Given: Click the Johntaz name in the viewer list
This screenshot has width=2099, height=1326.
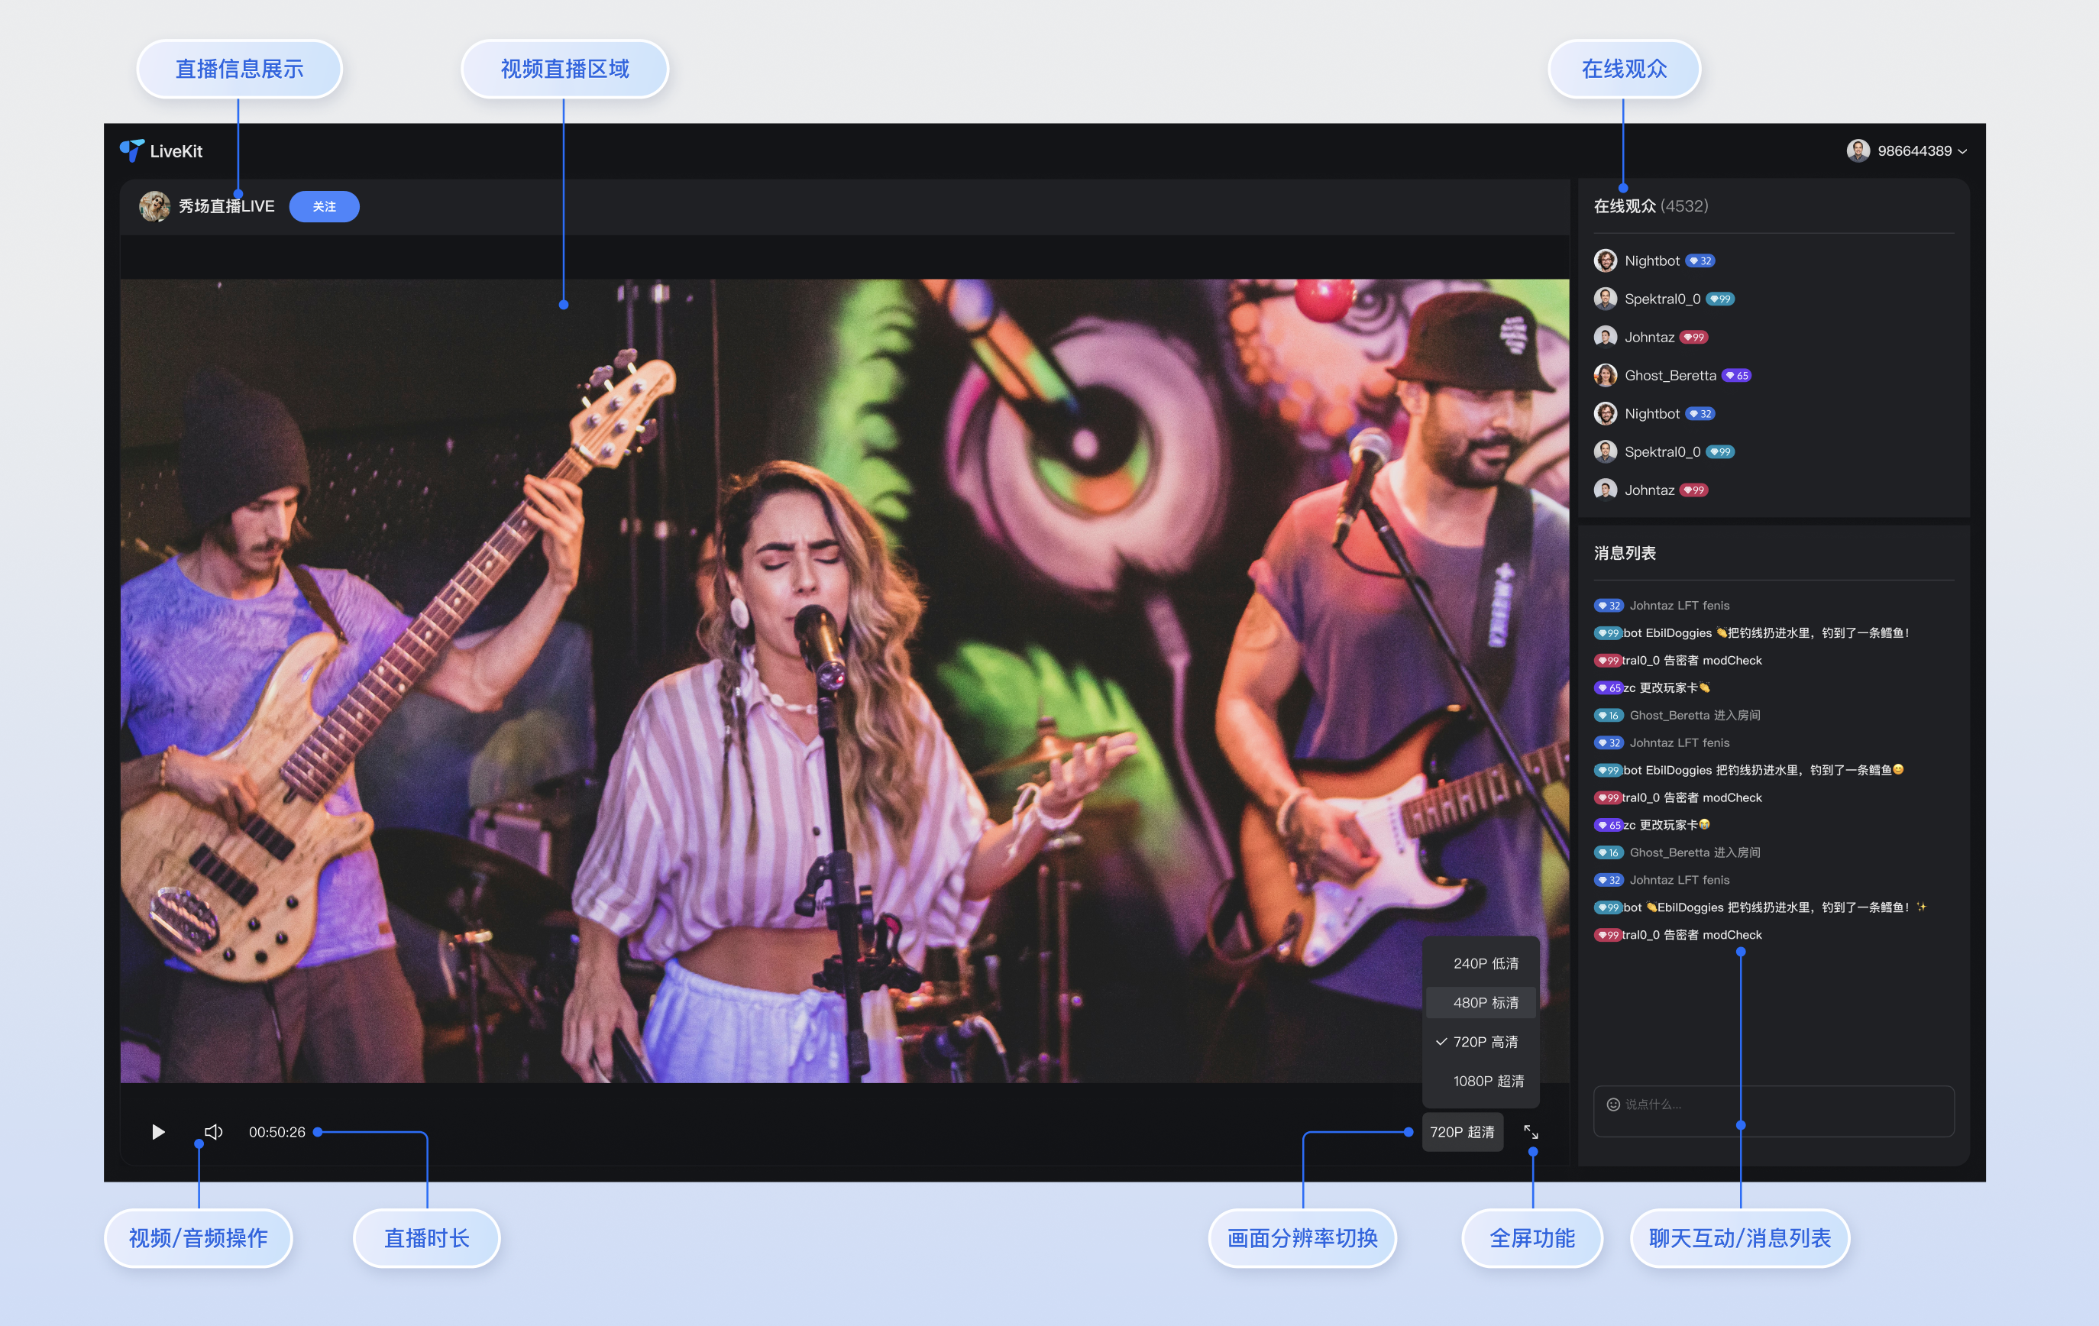Looking at the screenshot, I should tap(1648, 338).
